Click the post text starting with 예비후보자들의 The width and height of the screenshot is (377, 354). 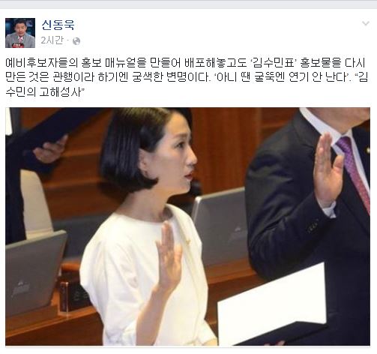click(x=187, y=77)
